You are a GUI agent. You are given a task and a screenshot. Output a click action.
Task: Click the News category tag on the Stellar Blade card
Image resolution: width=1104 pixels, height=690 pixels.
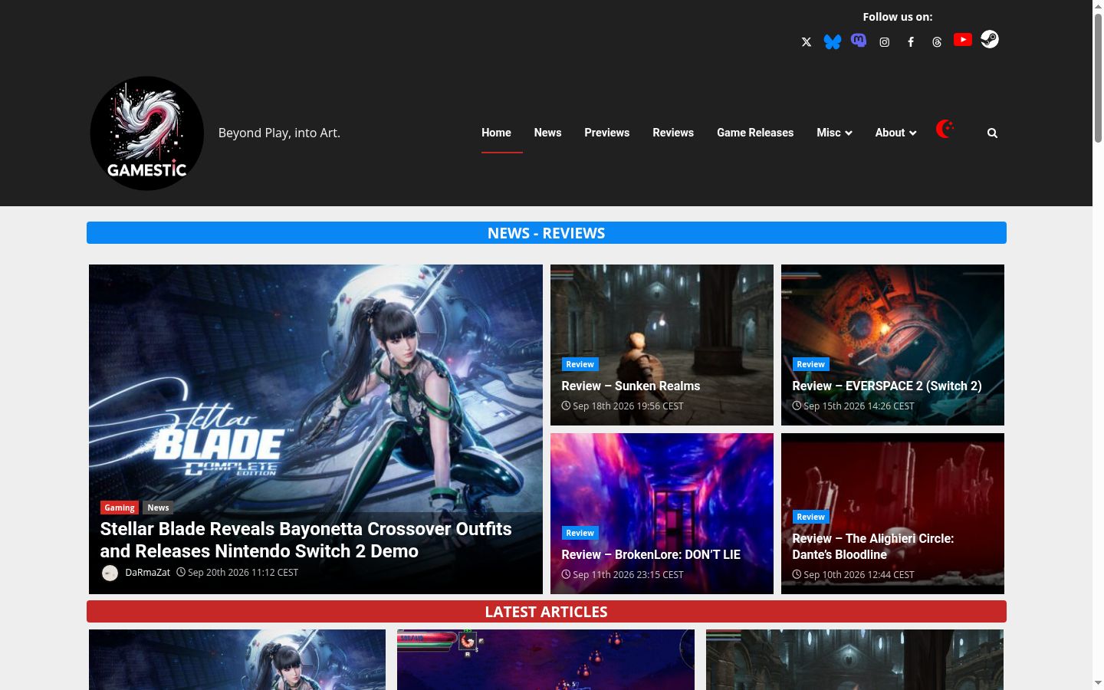point(158,508)
